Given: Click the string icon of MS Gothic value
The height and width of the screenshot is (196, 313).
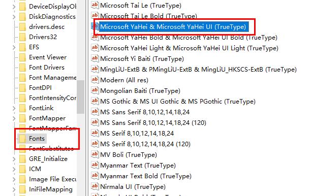Looking at the screenshot, I should (x=95, y=101).
